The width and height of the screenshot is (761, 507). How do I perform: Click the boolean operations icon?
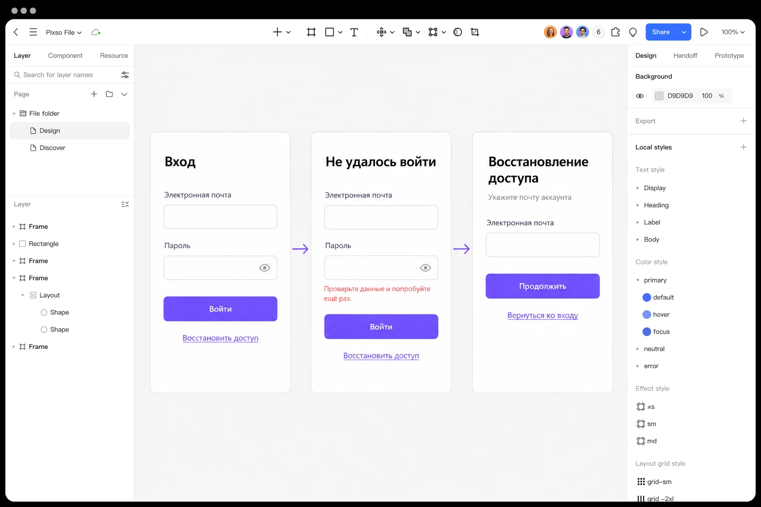pyautogui.click(x=407, y=32)
